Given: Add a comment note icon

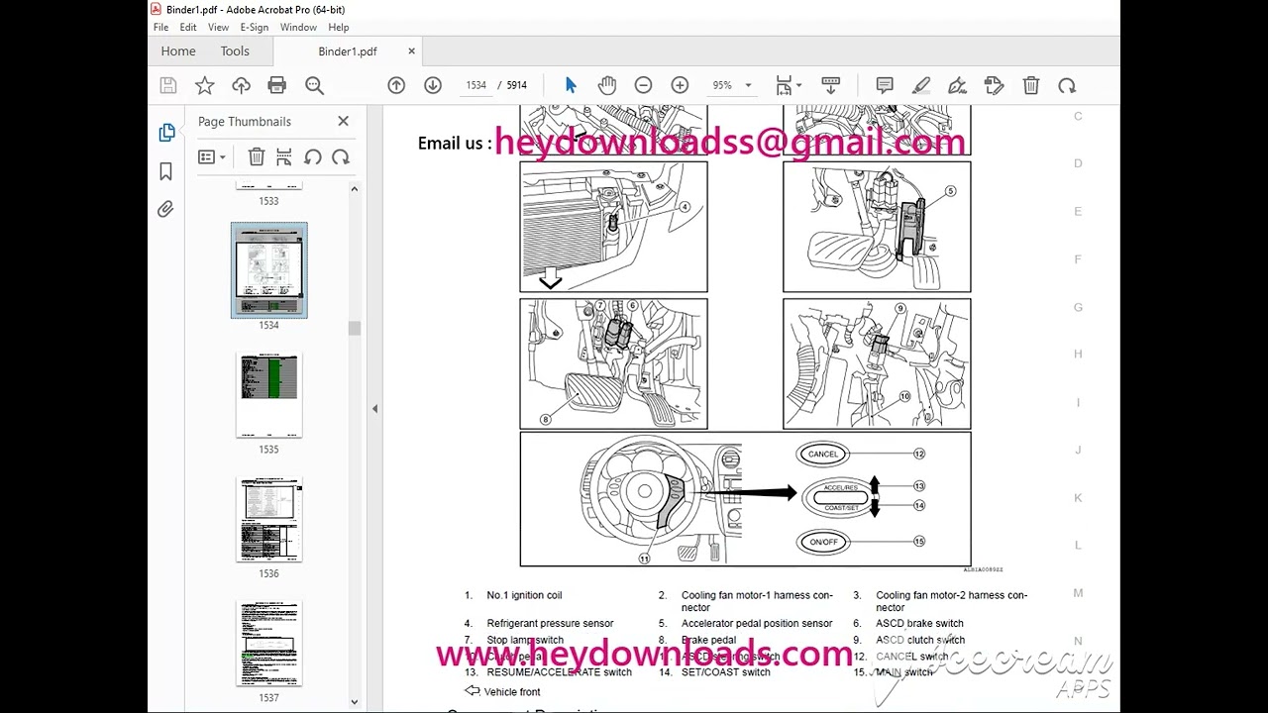Looking at the screenshot, I should [x=885, y=86].
